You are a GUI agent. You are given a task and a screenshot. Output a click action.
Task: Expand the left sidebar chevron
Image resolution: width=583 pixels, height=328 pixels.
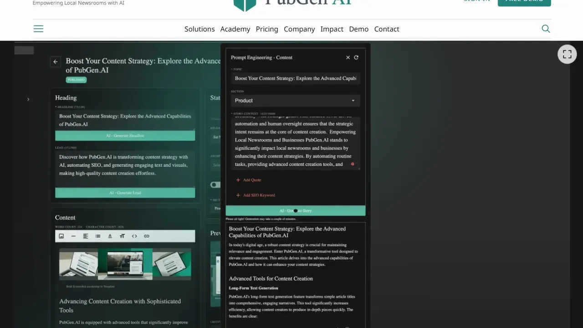pos(28,99)
